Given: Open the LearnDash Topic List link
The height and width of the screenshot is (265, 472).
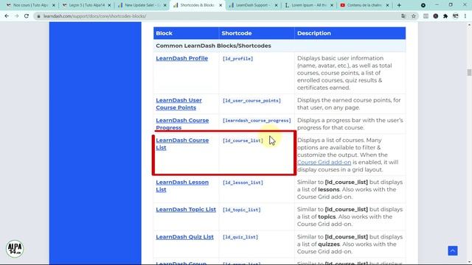Looking at the screenshot, I should (x=186, y=209).
